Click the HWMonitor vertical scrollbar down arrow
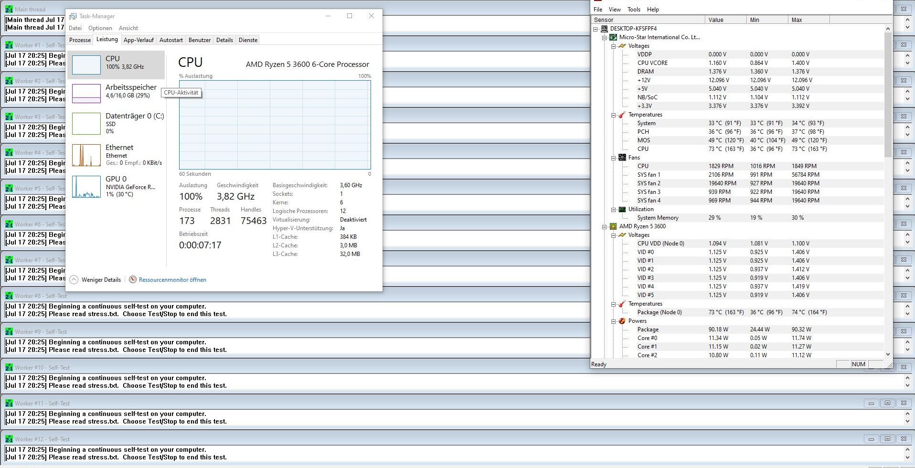The width and height of the screenshot is (915, 468). (888, 354)
